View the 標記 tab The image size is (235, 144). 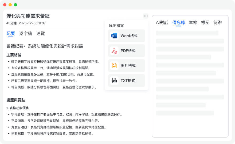[205, 22]
